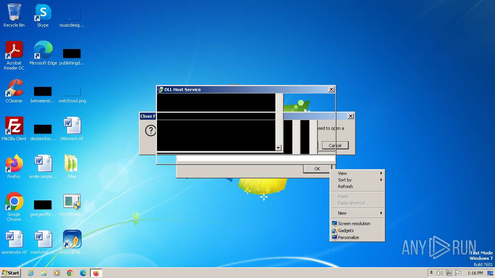The width and height of the screenshot is (495, 278).
Task: Open the network tray icon
Action: 449,273
